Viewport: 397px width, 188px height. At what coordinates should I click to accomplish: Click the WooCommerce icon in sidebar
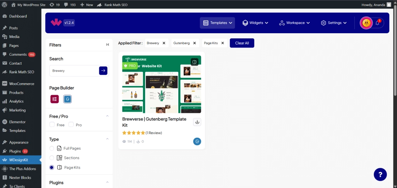[4, 84]
